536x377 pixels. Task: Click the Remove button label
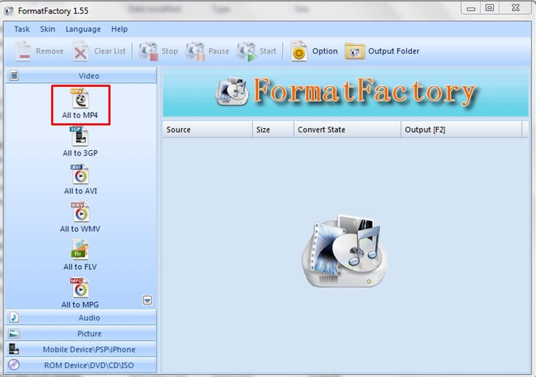pos(49,51)
